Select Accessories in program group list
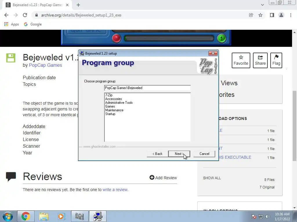The image size is (297, 222). point(113,99)
